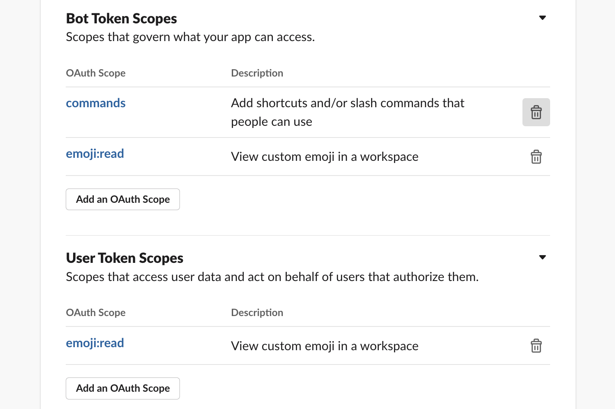Click OAuth Scope column header in Bot table
Viewport: 615px width, 409px height.
click(x=96, y=73)
